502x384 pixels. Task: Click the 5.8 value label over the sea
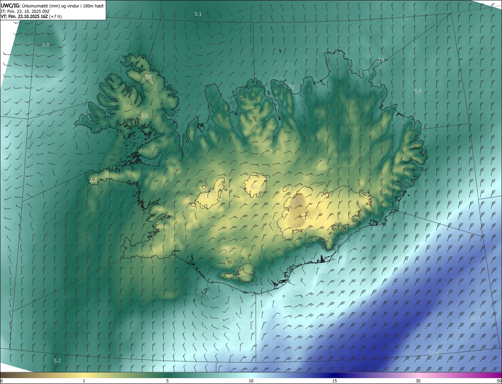point(45,45)
